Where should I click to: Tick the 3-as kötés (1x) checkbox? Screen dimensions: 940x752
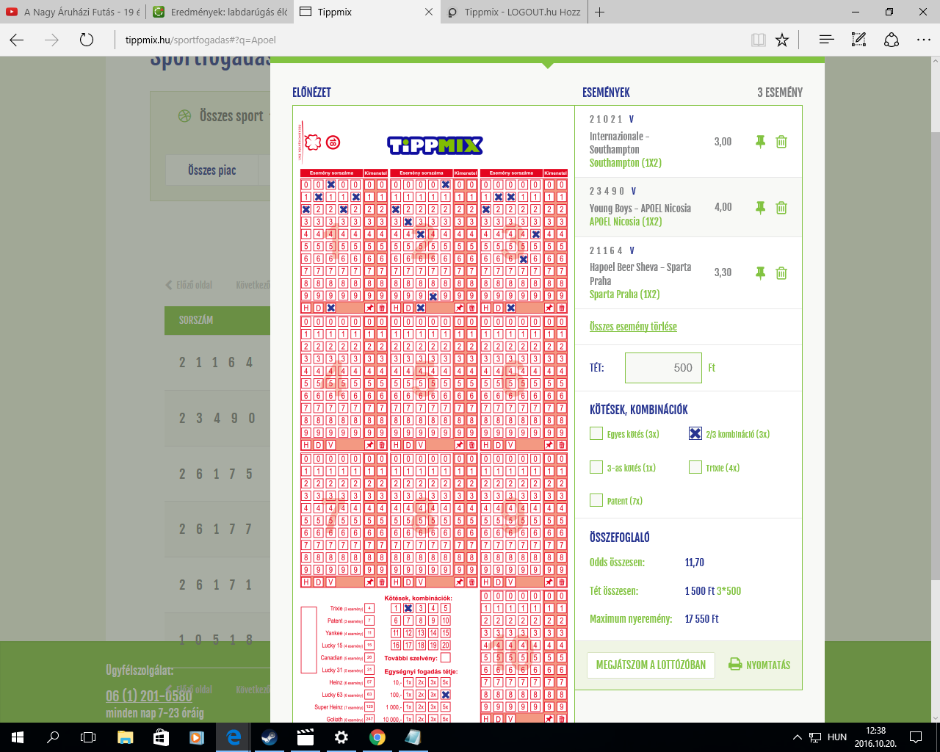(596, 467)
